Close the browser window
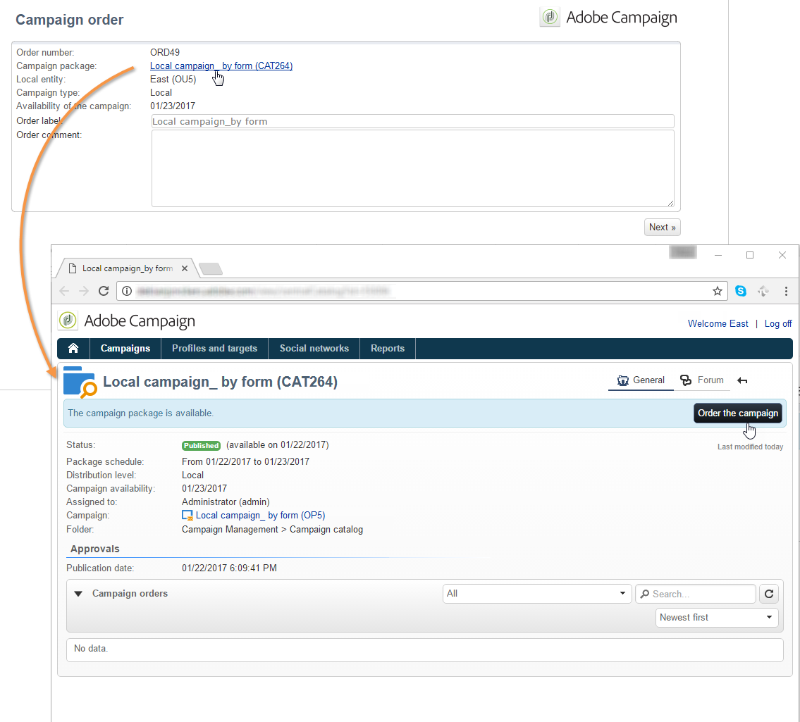Screen dimensions: 800x722 (x=782, y=255)
